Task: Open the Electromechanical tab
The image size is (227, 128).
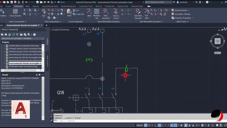Action: [x=68, y=6]
